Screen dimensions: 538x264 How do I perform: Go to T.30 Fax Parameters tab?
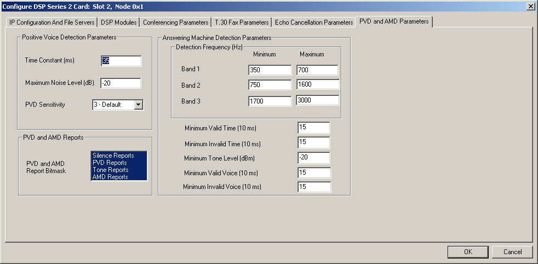(x=242, y=22)
